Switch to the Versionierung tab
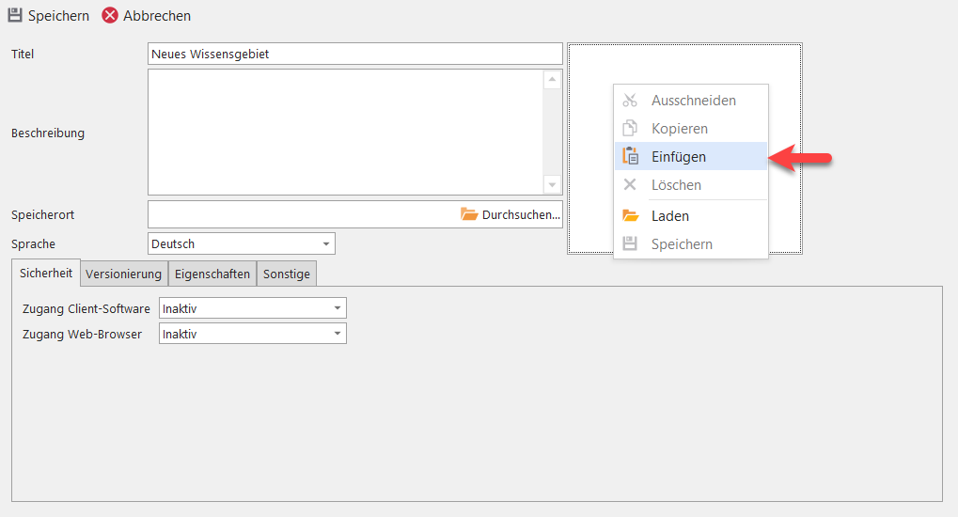The width and height of the screenshot is (958, 517). (x=123, y=274)
